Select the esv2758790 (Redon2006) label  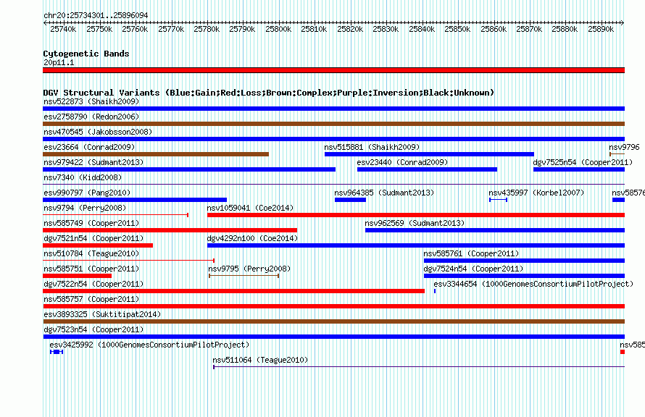point(91,117)
